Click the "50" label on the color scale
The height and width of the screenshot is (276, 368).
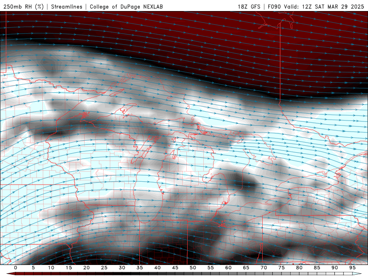tap(193, 268)
